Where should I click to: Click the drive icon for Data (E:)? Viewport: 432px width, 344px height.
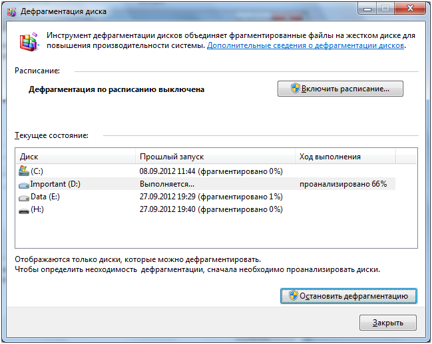pos(25,197)
